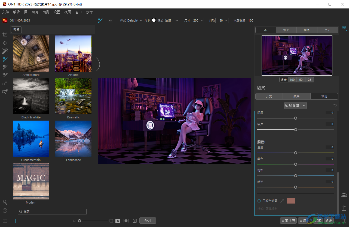The image size is (349, 227).
Task: Click the 完成 done button
Action: coord(318,220)
